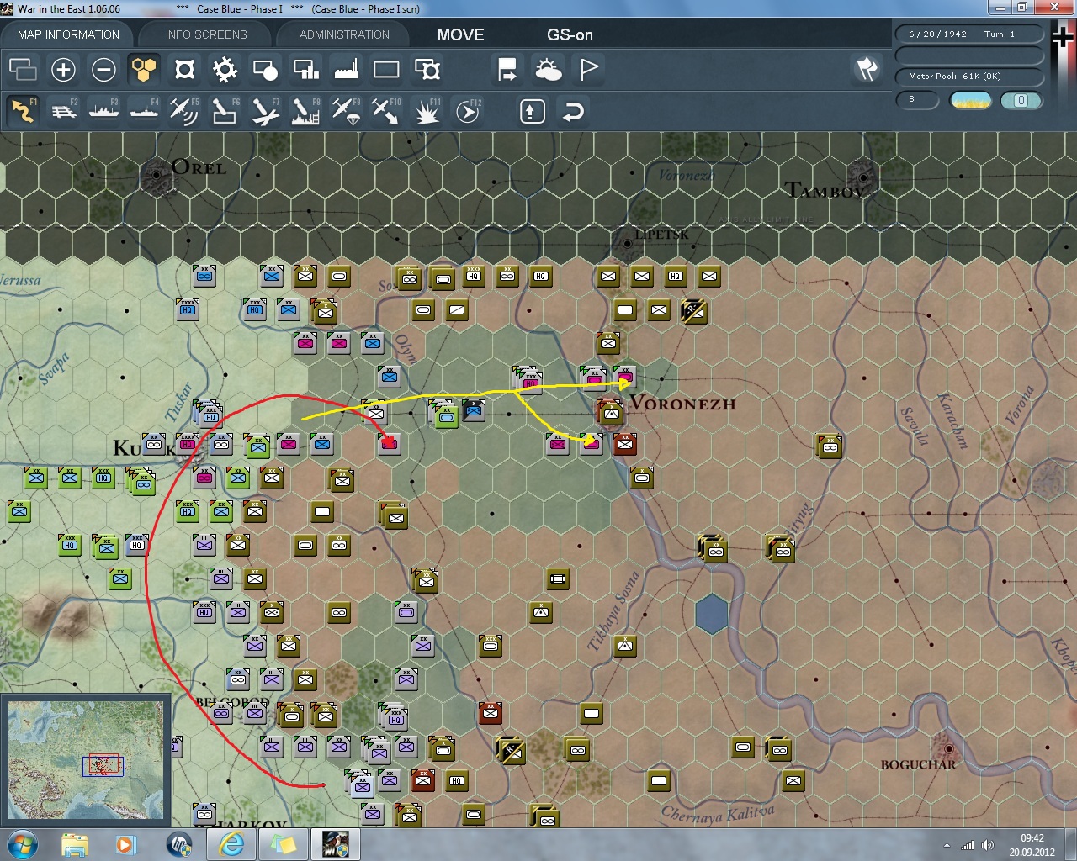Click the crossed flags icon
This screenshot has width=1077, height=861.
coord(867,69)
